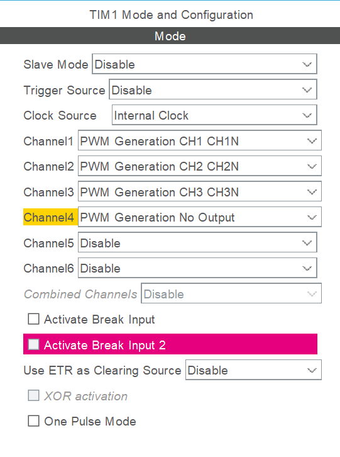Check the One Pulse Mode checkbox
340x457 pixels.
pos(33,421)
